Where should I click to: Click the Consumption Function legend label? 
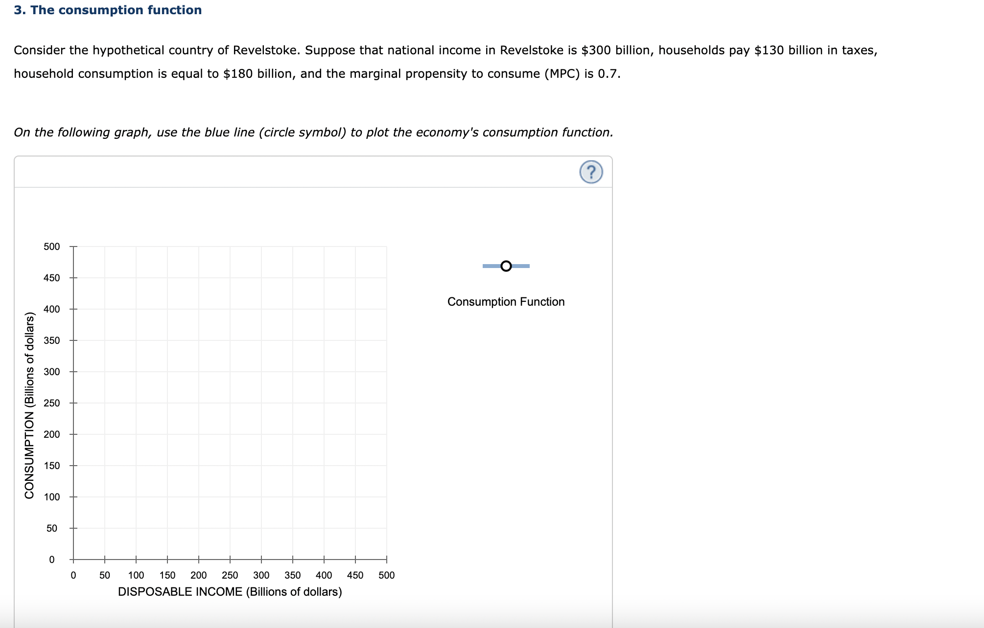click(506, 302)
